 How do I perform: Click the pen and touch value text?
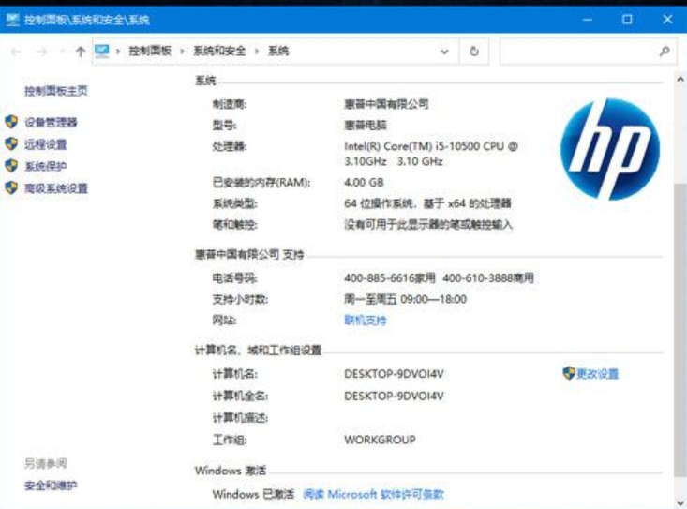click(428, 225)
